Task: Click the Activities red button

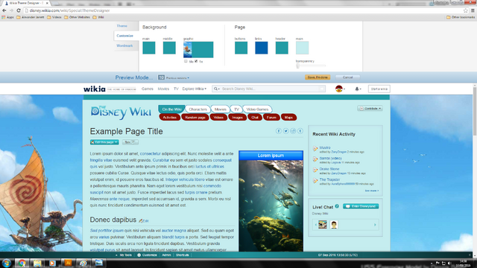Action: (169, 118)
